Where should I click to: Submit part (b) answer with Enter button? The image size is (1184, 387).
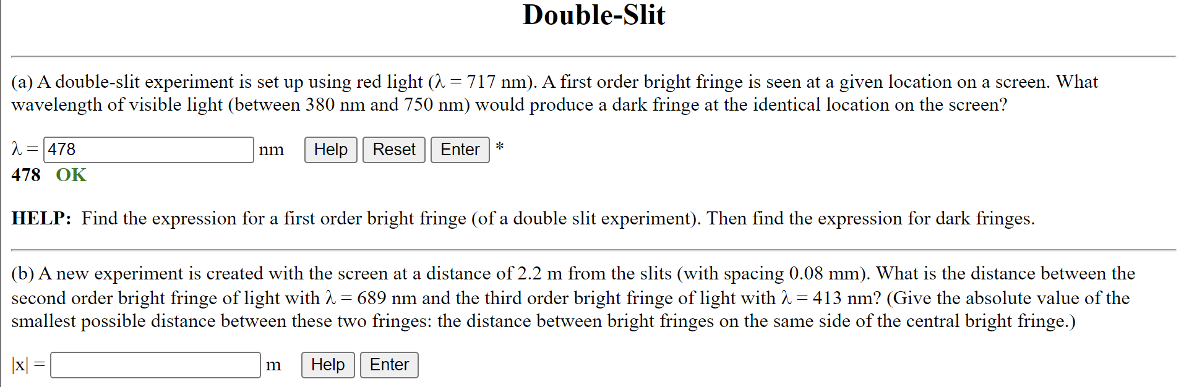[389, 365]
